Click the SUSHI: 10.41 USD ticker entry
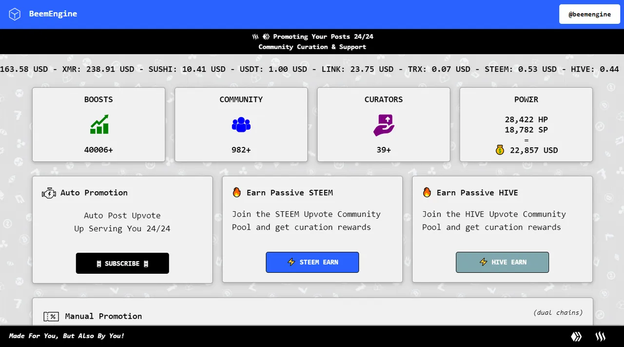 click(x=187, y=69)
